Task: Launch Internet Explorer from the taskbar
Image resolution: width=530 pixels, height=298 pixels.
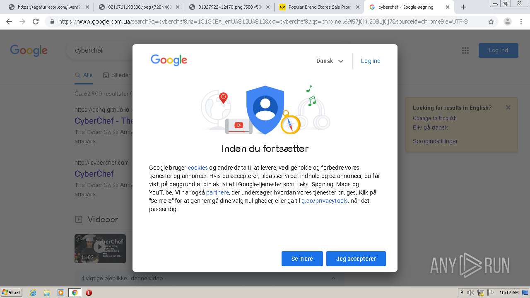Action: pyautogui.click(x=33, y=293)
